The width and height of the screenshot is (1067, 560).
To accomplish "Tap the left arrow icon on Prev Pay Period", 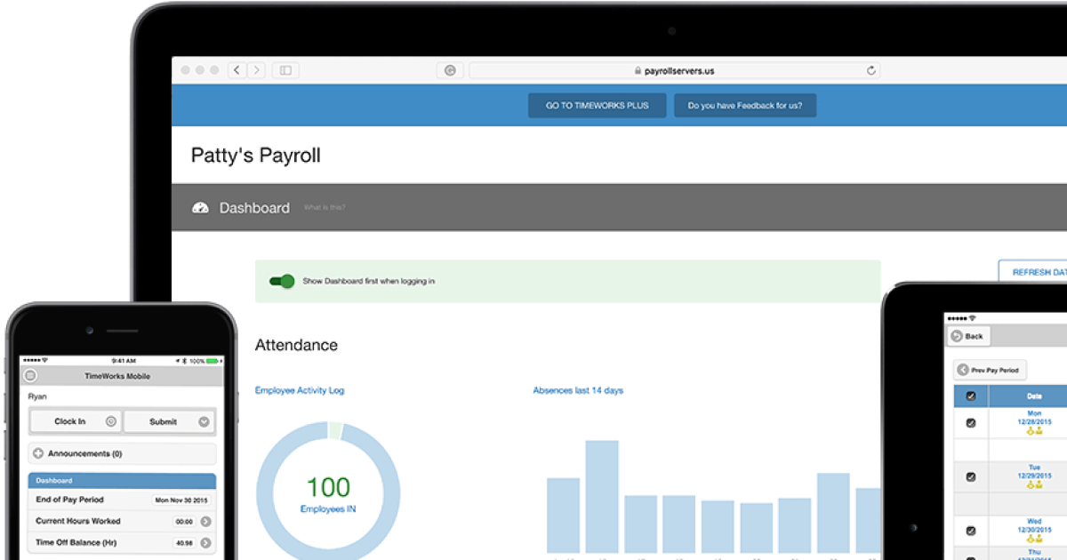I will pos(962,370).
